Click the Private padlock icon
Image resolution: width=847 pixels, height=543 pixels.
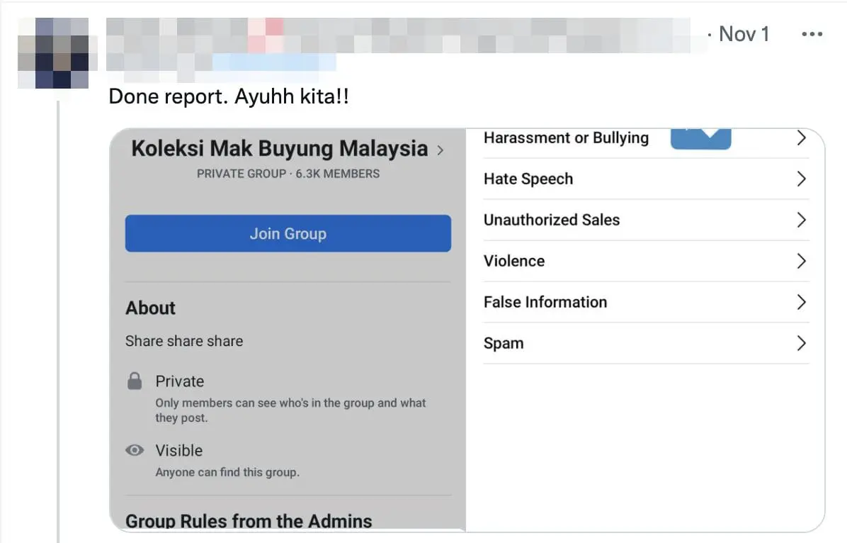click(x=135, y=381)
